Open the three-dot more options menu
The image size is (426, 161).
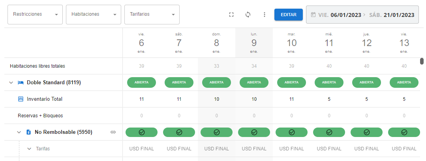[265, 15]
